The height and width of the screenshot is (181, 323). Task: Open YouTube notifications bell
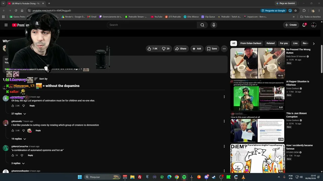304,25
